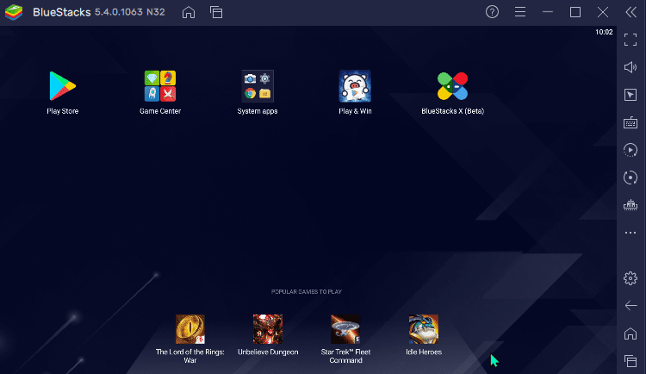Open Unbelieve Dungeon game

pos(268,329)
